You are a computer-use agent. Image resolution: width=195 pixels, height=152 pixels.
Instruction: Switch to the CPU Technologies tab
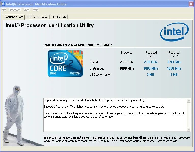37,17
